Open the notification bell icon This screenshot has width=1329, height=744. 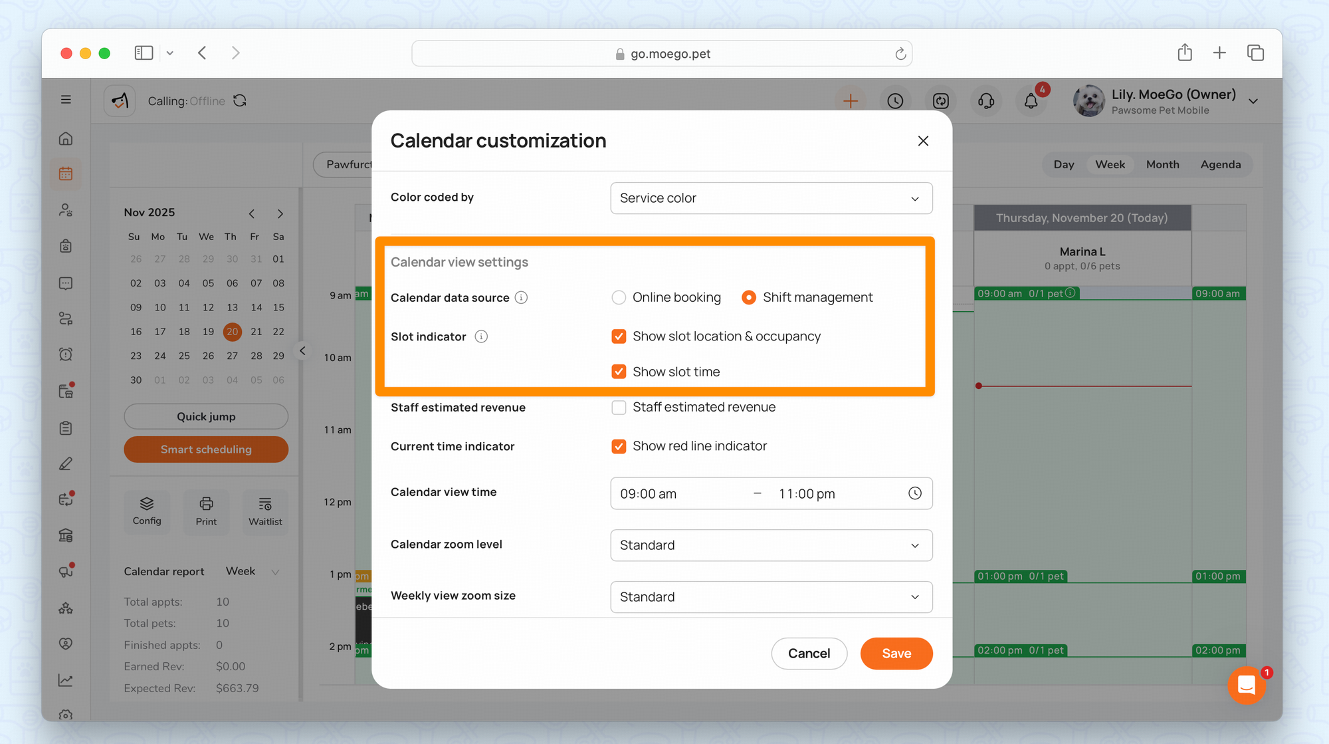pyautogui.click(x=1031, y=101)
